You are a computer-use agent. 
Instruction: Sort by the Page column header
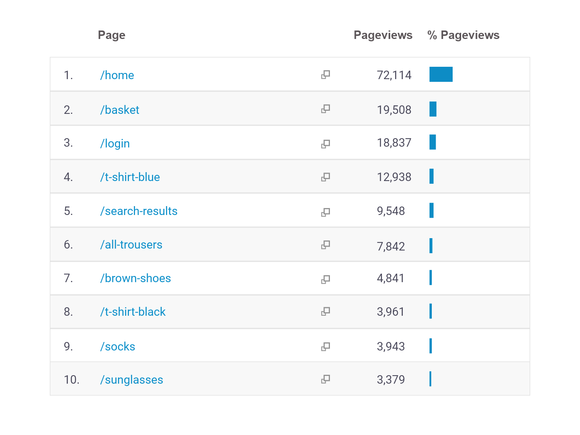click(112, 35)
